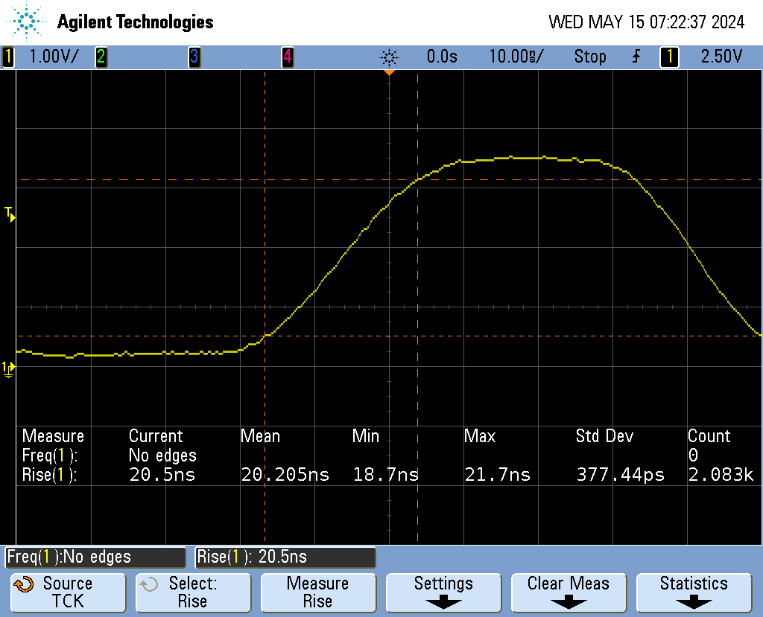The image size is (763, 617).
Task: Click the Agilent Technologies starburst logo
Action: coord(28,22)
